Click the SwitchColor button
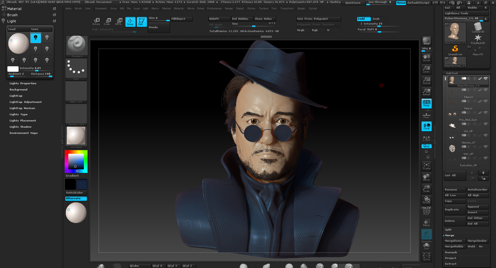The image size is (496, 268). point(76,193)
